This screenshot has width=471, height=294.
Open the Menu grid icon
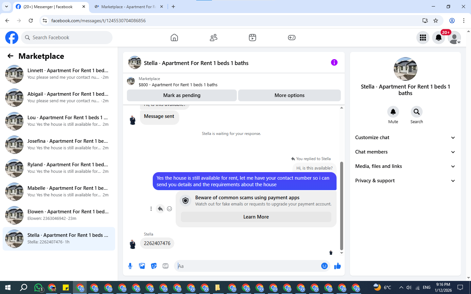[423, 38]
